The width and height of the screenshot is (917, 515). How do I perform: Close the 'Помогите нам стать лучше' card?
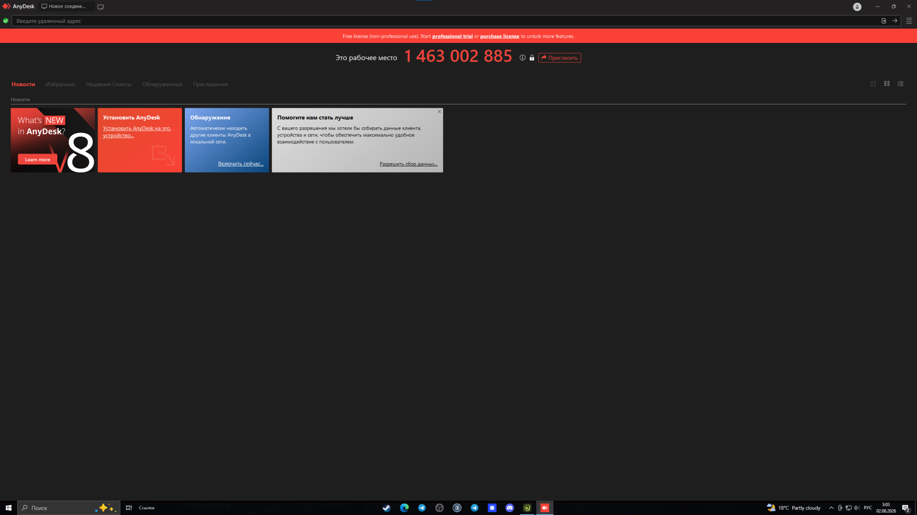pos(439,112)
